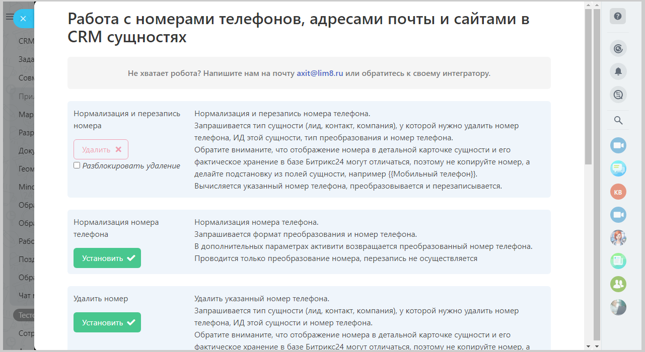Click the inner scrollbar down arrow
The width and height of the screenshot is (645, 352).
point(588,346)
